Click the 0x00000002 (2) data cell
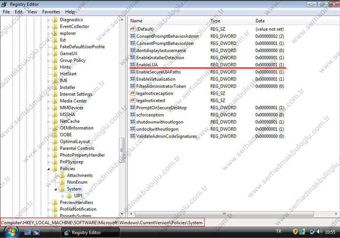This screenshot has height=238, width=340. tap(269, 36)
